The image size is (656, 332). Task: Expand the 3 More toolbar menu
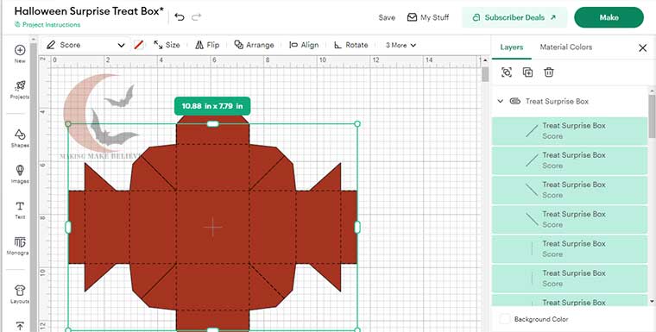pos(401,45)
